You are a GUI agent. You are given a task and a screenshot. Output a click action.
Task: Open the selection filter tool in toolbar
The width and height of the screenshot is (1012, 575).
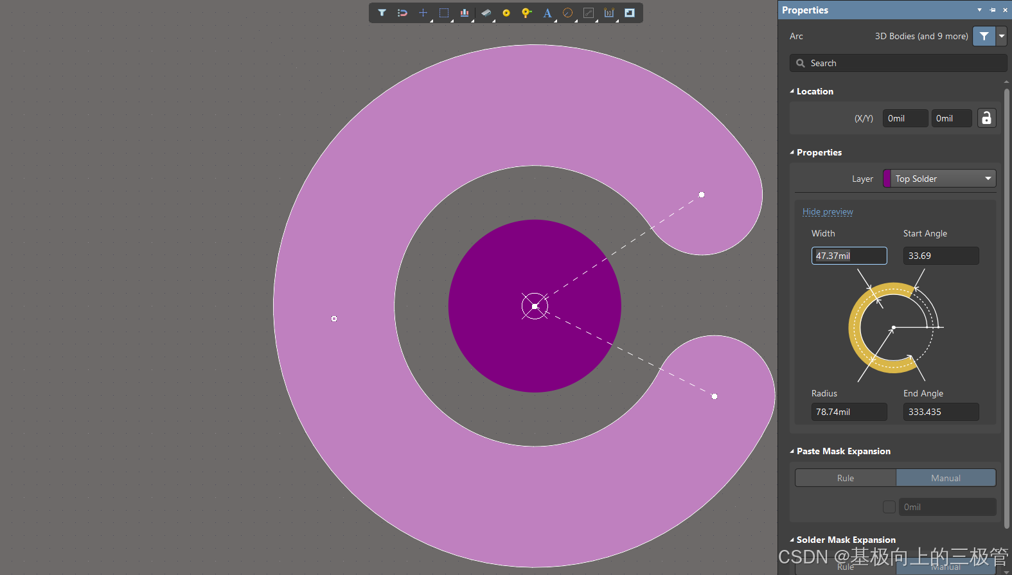382,13
